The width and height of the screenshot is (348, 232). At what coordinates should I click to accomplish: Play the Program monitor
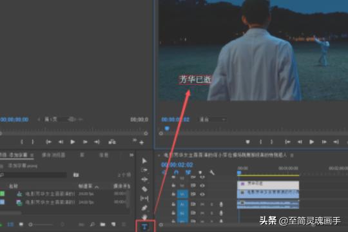312,142
